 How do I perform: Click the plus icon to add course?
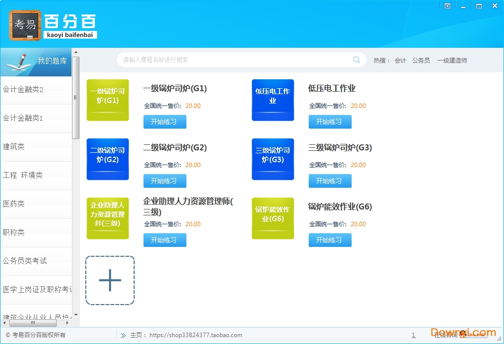point(110,280)
